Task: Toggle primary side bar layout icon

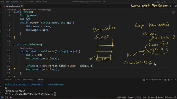Action: [x=155, y=2]
